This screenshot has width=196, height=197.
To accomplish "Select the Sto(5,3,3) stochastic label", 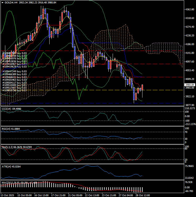I will [x=17, y=147].
